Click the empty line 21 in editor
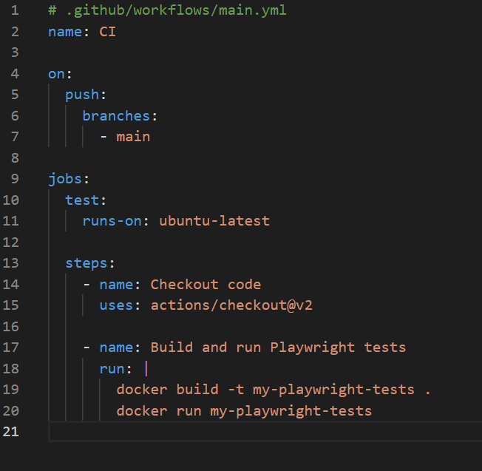 [259, 432]
